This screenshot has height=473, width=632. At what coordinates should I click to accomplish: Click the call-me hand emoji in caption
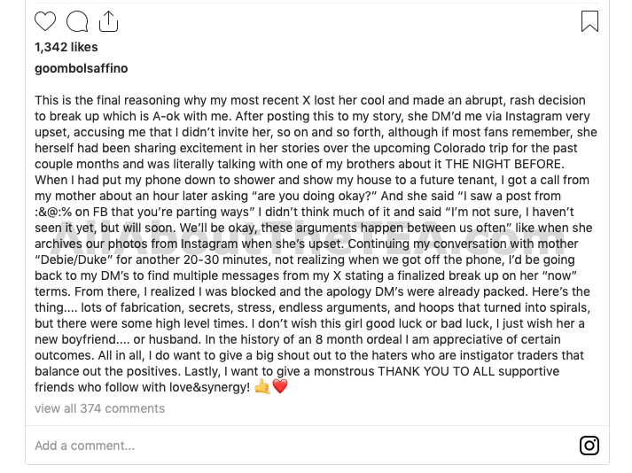262,387
